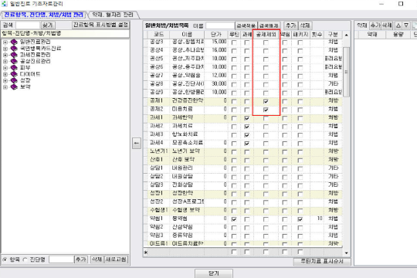The height and width of the screenshot is (278, 417).
Task: Click 루틴치료 표시순서 button
Action: tap(322, 261)
